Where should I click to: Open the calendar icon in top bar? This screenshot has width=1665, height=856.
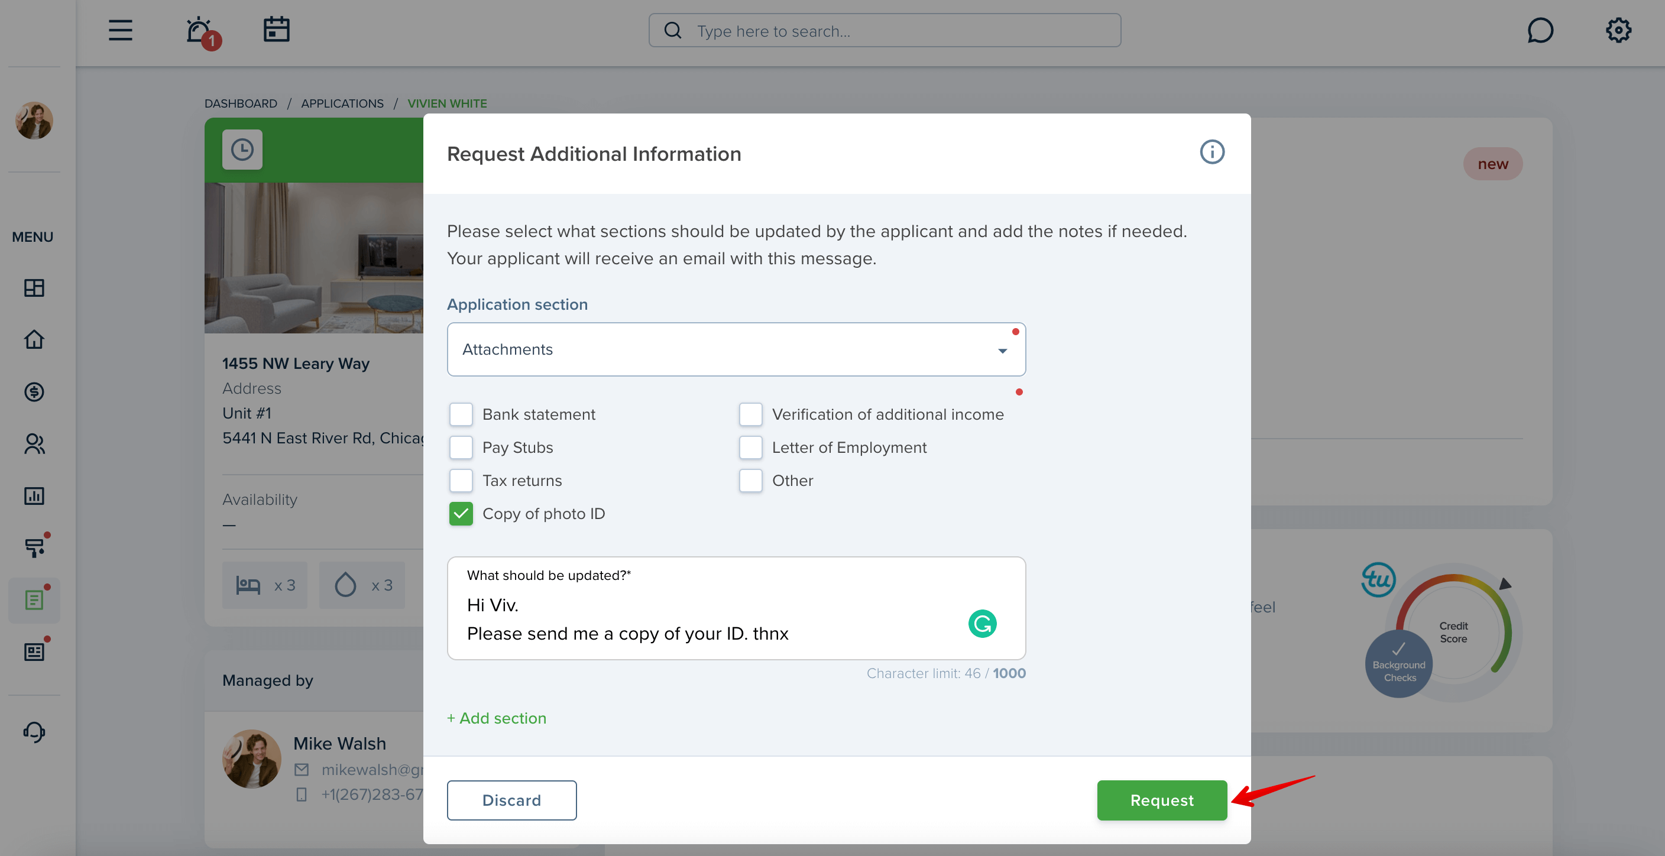pos(277,30)
